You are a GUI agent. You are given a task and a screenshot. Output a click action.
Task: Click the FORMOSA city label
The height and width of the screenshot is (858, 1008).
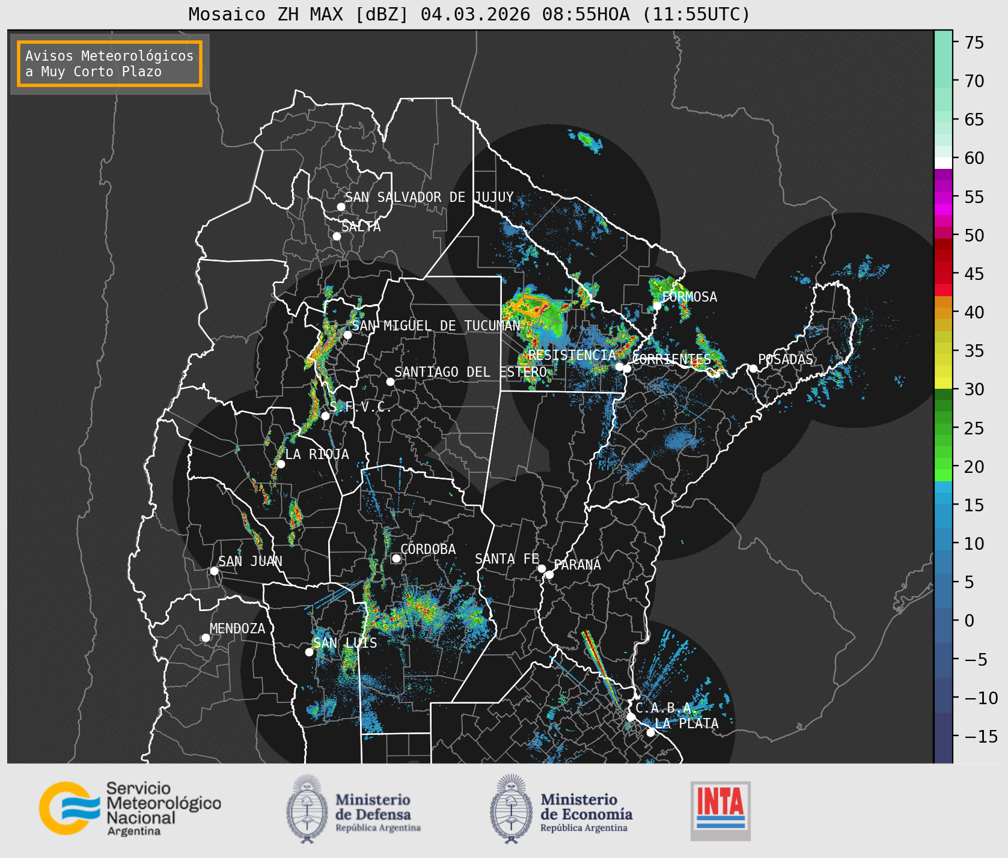point(689,297)
